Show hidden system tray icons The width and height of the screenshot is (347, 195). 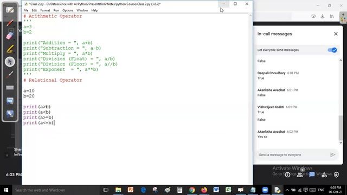[x=287, y=190]
